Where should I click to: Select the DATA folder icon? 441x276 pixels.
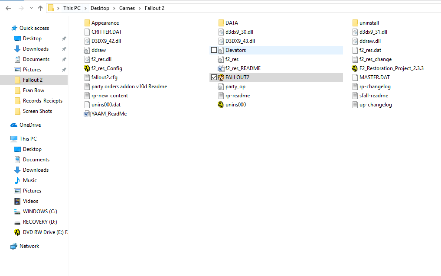click(221, 23)
